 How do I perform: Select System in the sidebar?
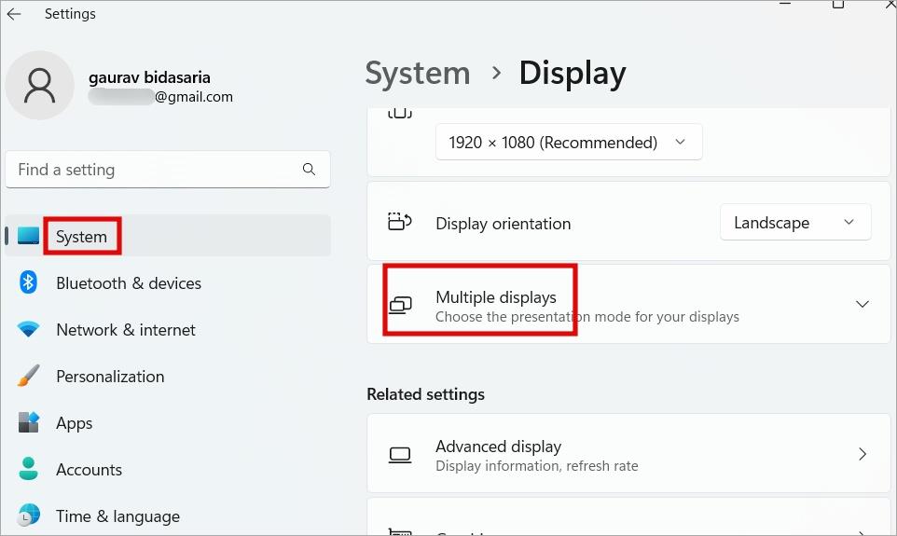[168, 236]
